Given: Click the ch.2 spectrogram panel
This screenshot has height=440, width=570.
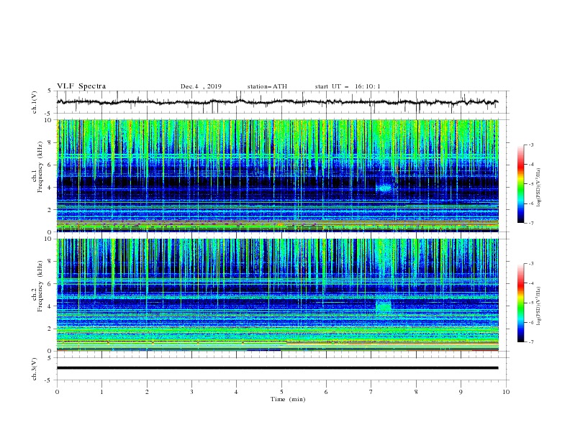Looking at the screenshot, I should pos(278,295).
